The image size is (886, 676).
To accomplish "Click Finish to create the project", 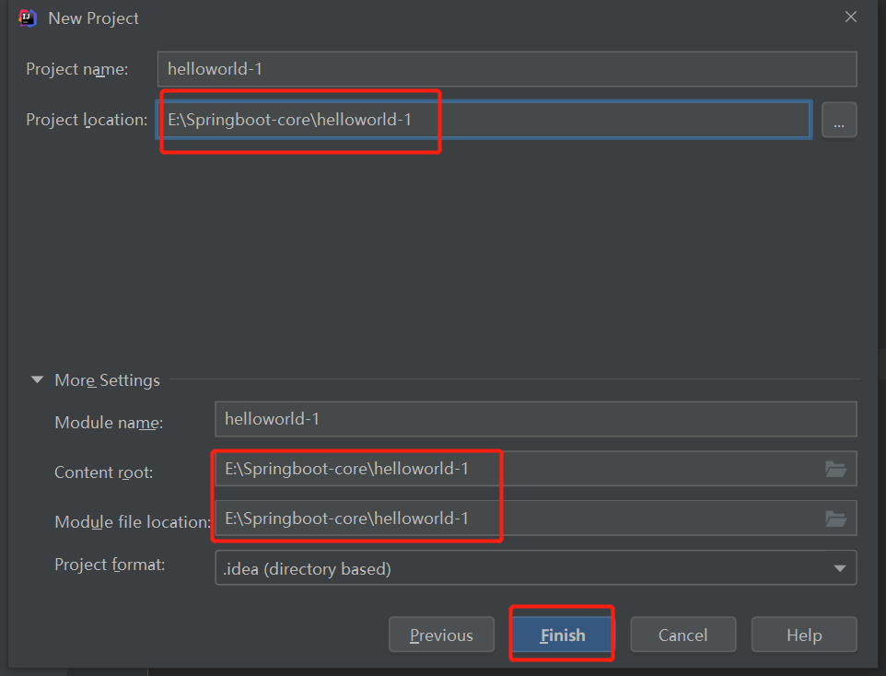I will point(562,635).
